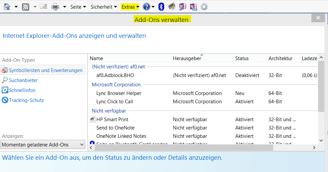
Task: Click the Suchanbieter magnifier icon
Action: tap(5, 80)
